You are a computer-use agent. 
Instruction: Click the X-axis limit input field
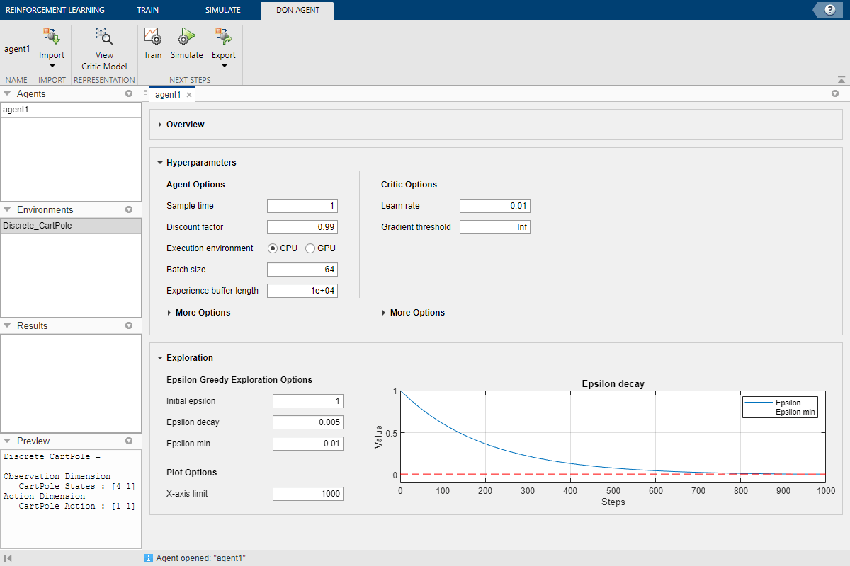pyautogui.click(x=307, y=493)
